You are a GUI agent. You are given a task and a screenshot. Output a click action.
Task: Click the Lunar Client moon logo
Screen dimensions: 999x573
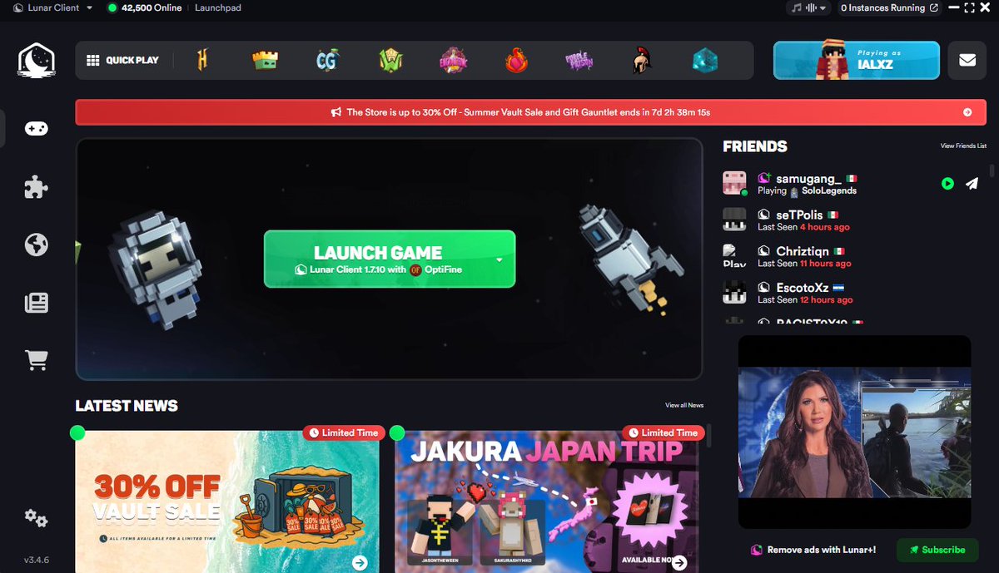point(36,61)
